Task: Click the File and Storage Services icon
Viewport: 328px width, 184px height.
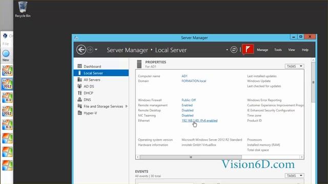Action: 80,106
